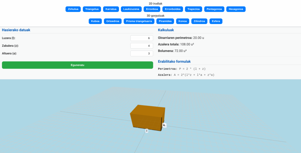
Task: Select the Trapezioa shape button
Action: [193, 9]
